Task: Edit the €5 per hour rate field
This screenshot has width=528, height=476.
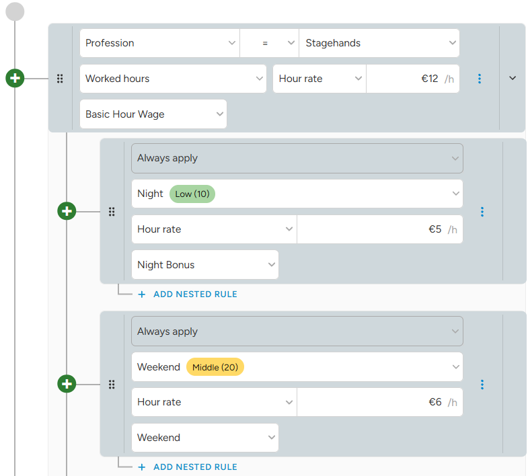Action: pyautogui.click(x=380, y=229)
